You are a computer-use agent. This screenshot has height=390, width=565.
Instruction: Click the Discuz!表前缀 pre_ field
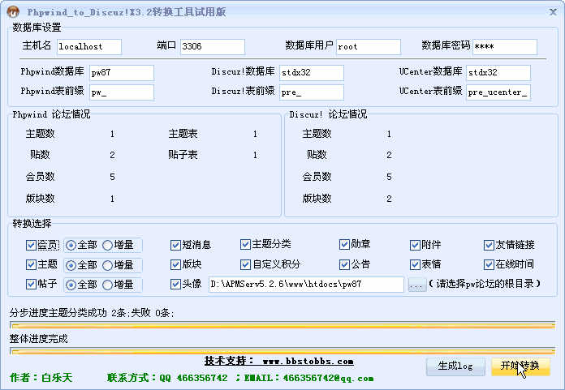coord(312,92)
